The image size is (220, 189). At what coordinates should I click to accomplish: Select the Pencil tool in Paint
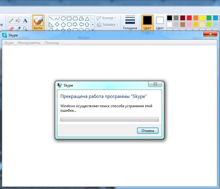pyautogui.click(x=11, y=21)
